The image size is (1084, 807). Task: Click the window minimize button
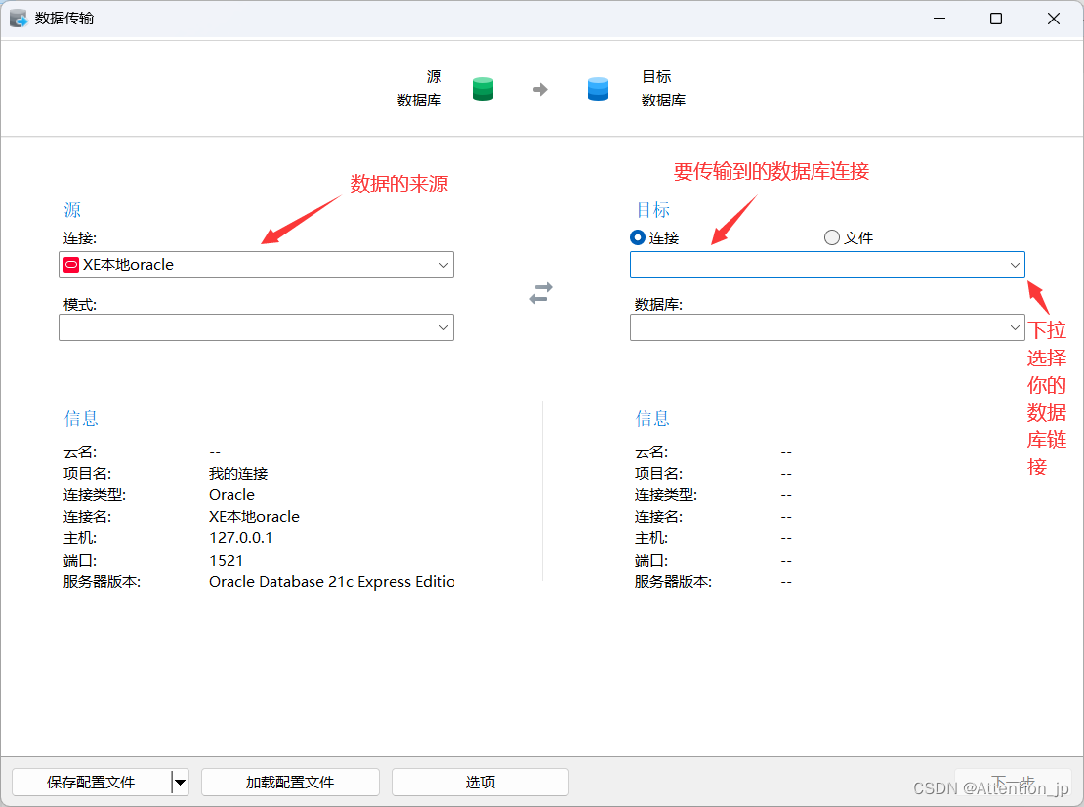938,18
